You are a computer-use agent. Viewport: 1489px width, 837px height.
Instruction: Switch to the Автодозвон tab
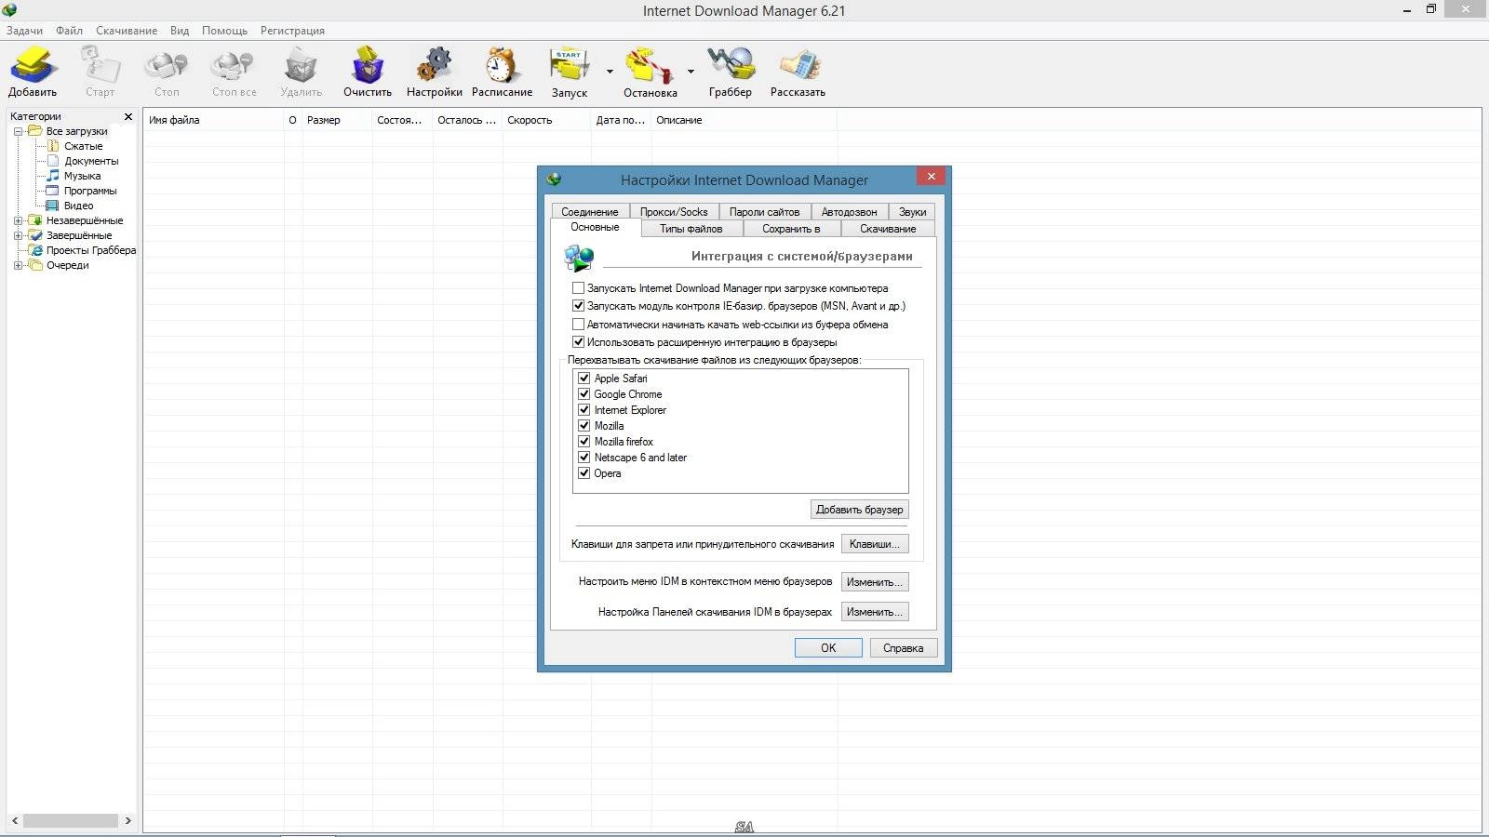850,211
